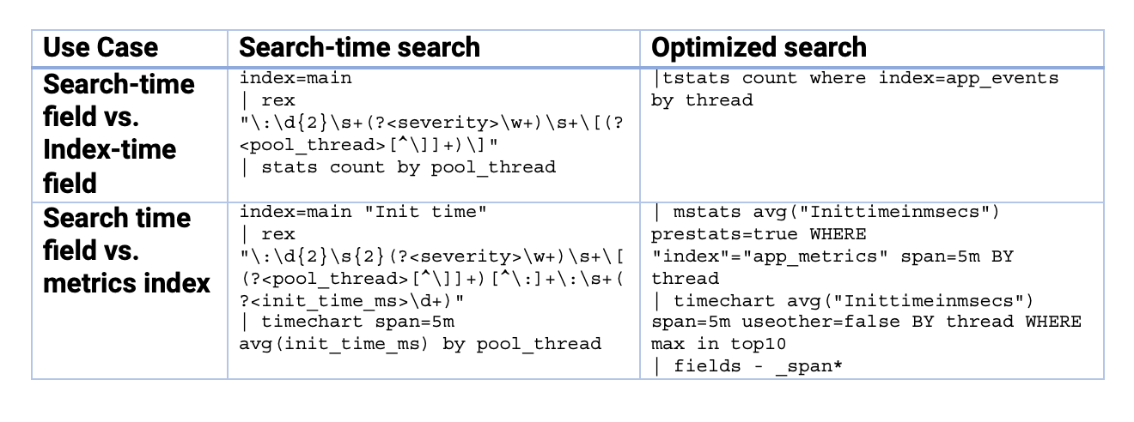1134x422 pixels.
Task: Click the "| mstats avg("Inittimeinmsecs")" line
Action: pos(825,212)
